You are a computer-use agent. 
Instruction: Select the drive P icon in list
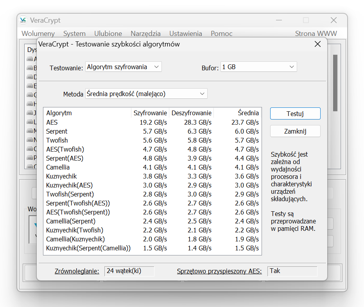click(x=30, y=158)
